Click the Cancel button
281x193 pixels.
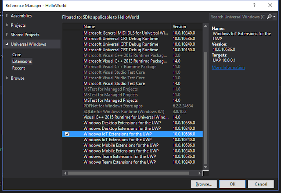click(261, 184)
